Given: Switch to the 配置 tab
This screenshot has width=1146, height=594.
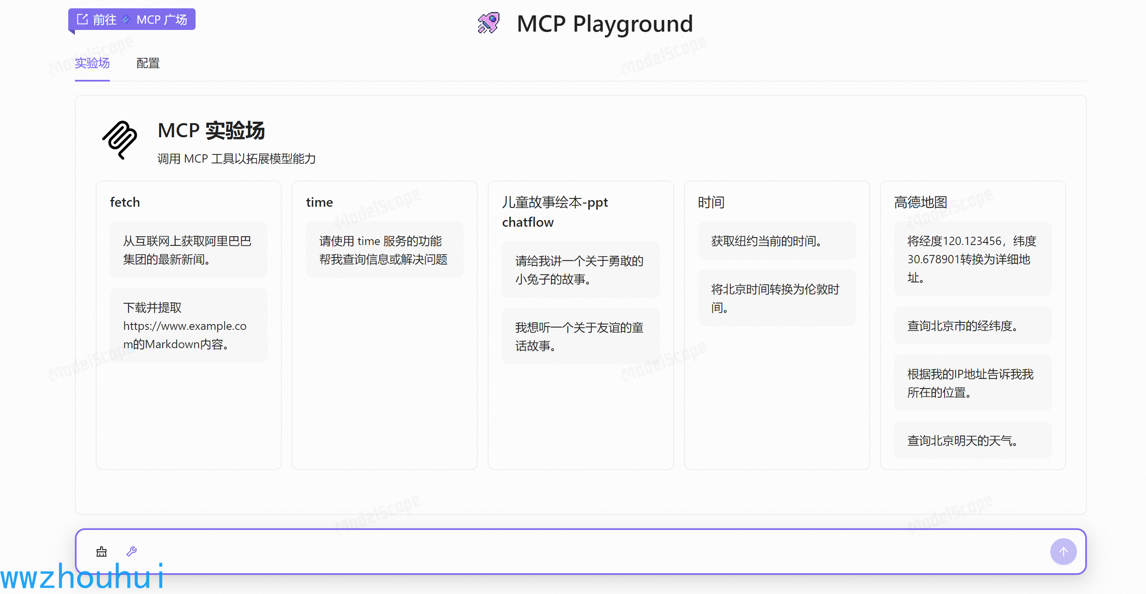Looking at the screenshot, I should pos(148,64).
